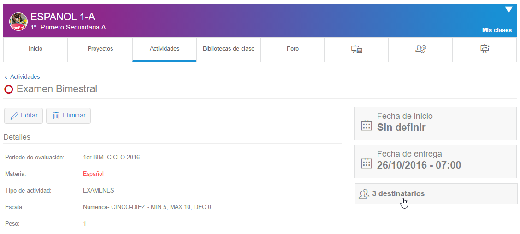
Task: Open the Bibliotecas de clase tab
Action: point(229,49)
